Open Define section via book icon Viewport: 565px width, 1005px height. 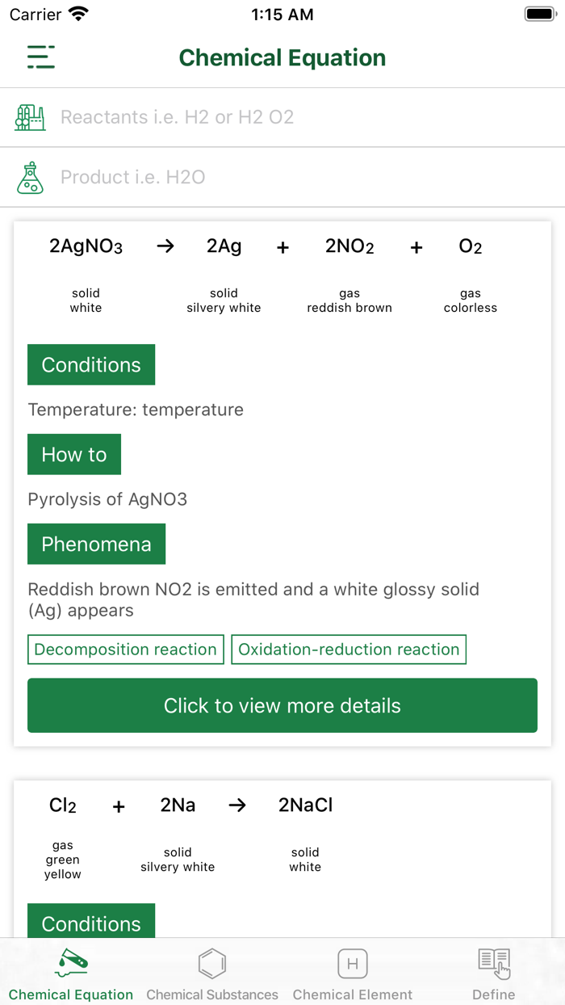493,961
